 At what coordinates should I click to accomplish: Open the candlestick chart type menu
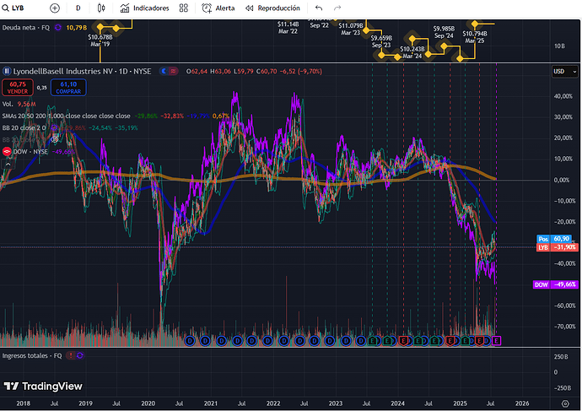[x=101, y=8]
